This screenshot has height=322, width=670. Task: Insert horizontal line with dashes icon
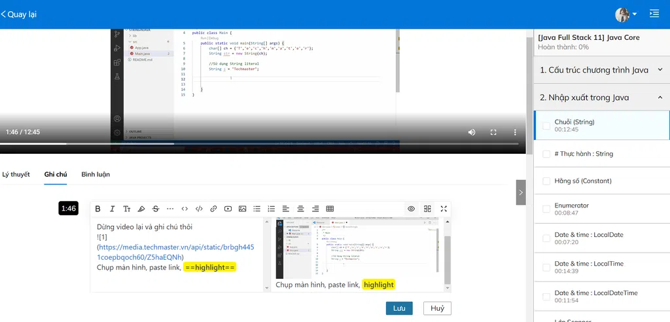pyautogui.click(x=170, y=209)
